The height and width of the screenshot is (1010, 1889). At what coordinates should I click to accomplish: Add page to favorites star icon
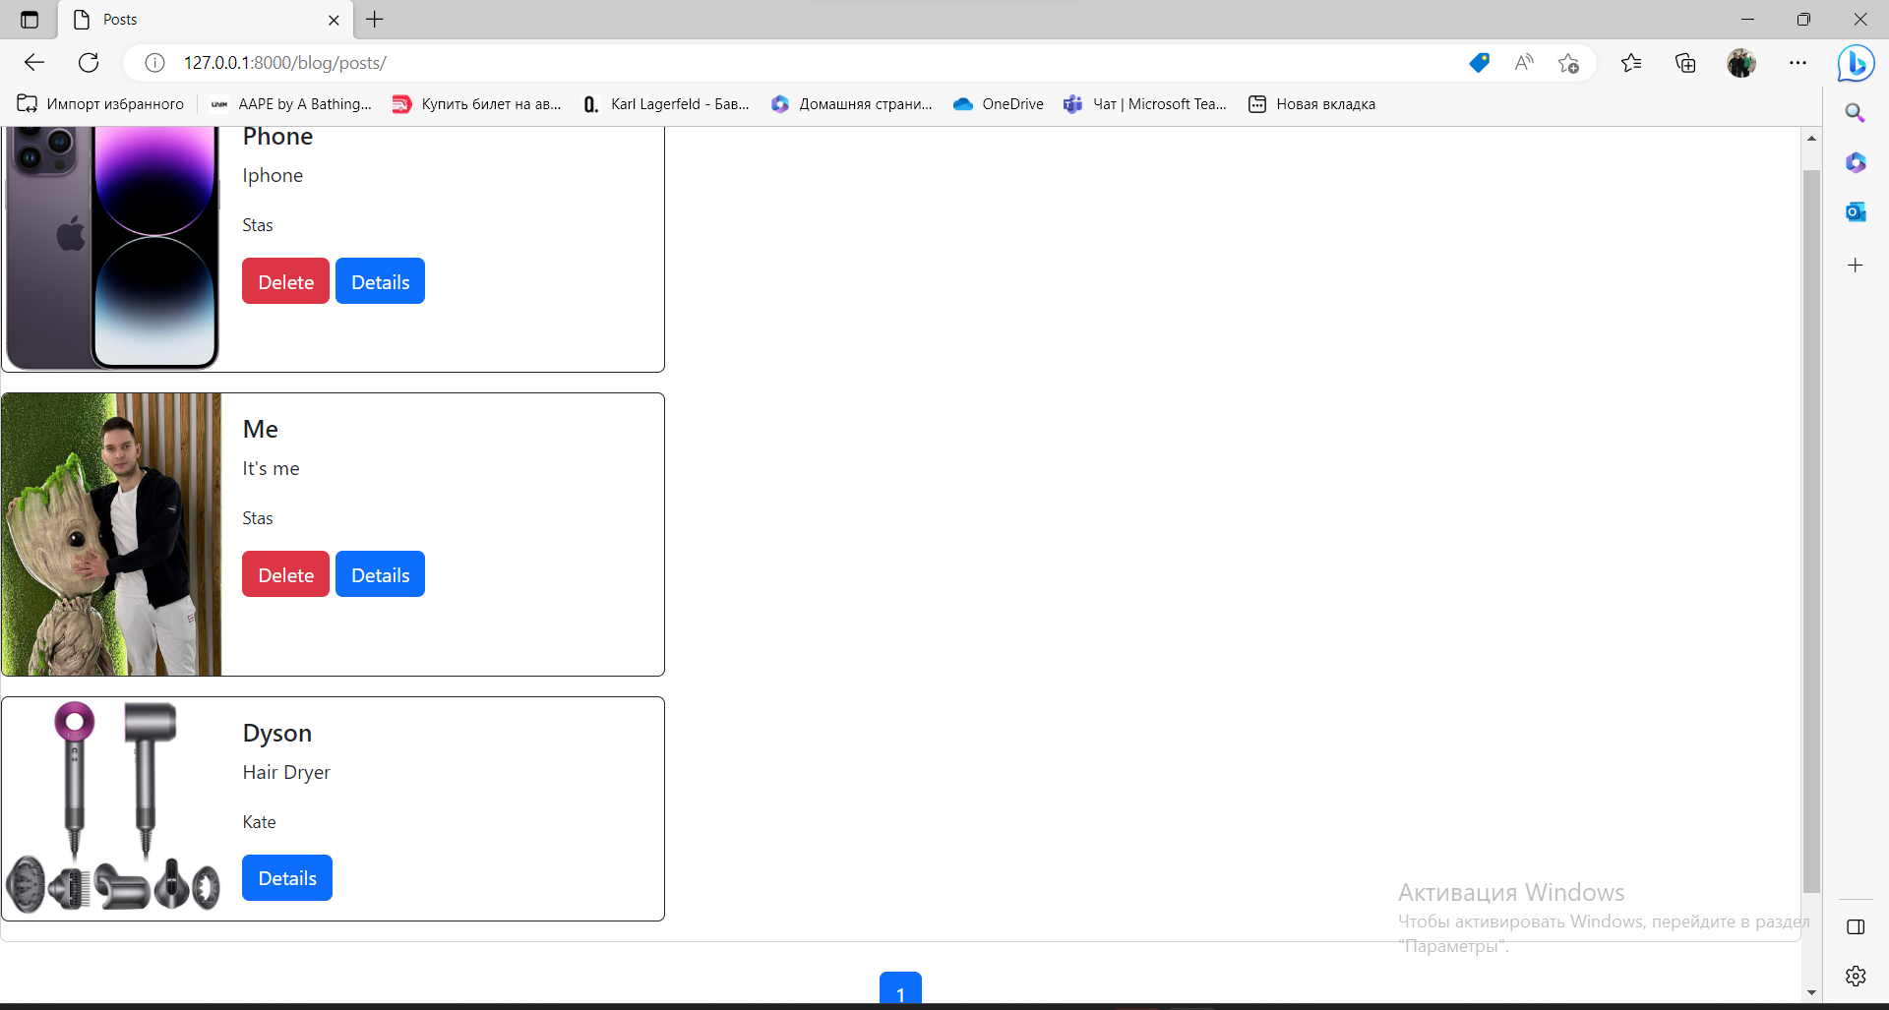tap(1568, 63)
